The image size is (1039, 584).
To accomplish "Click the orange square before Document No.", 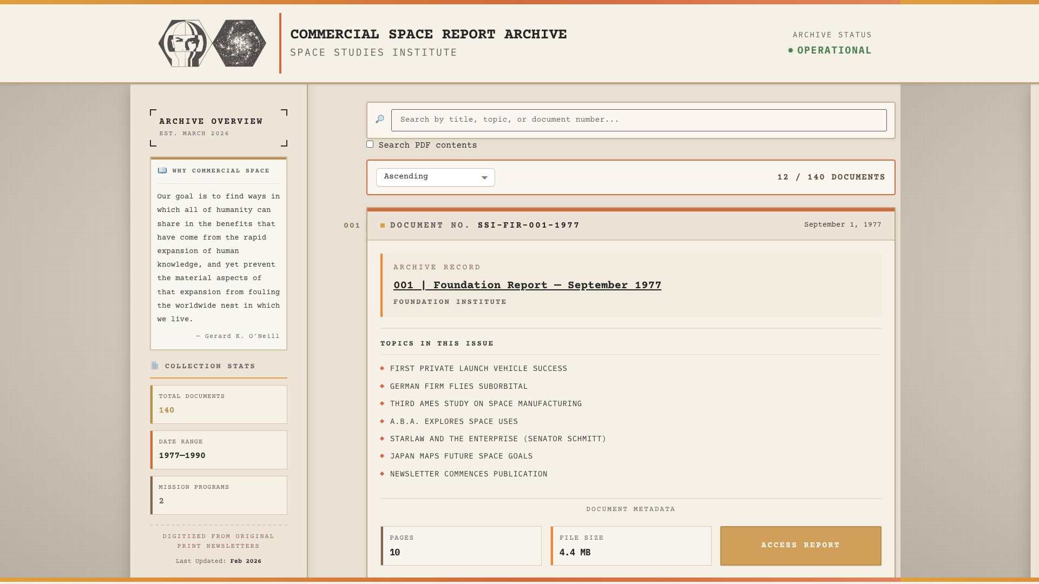I will pos(383,225).
